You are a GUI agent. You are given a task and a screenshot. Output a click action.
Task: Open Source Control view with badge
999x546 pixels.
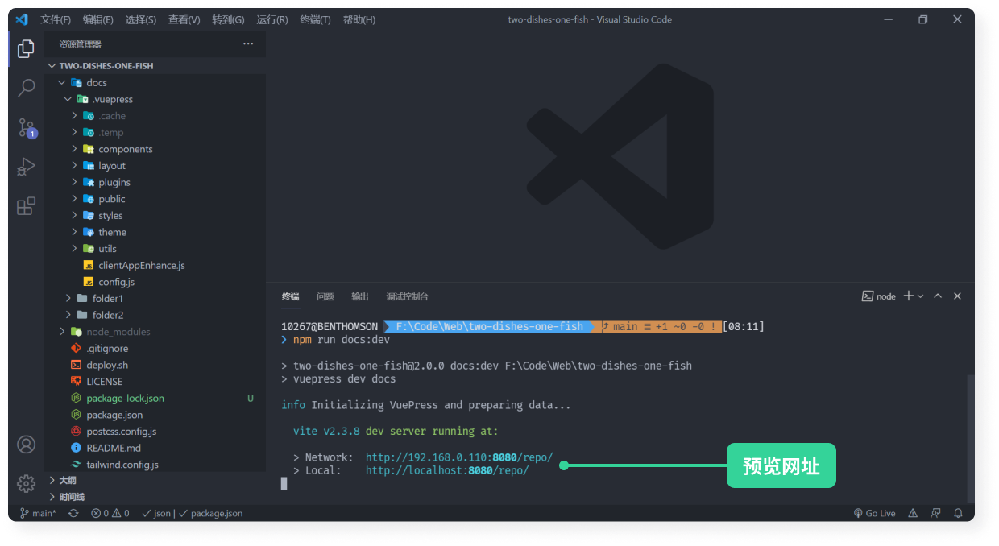[x=27, y=127]
